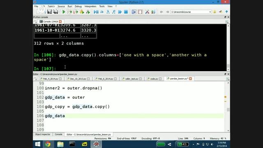Close the Console 1344/A tab
263x148 pixels.
point(60,21)
